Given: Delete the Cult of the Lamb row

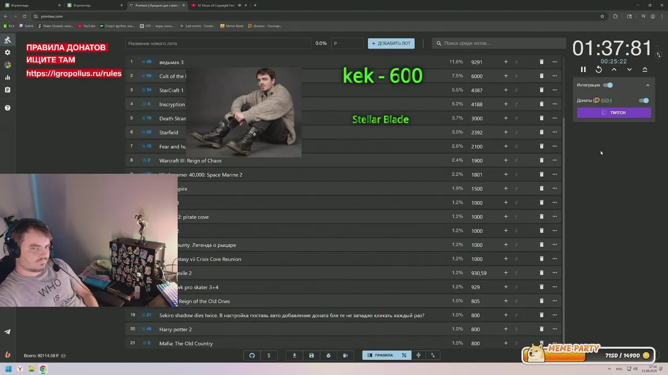Looking at the screenshot, I should [541, 76].
